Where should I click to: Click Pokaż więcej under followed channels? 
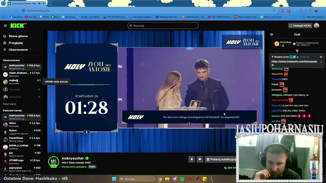coord(9,104)
